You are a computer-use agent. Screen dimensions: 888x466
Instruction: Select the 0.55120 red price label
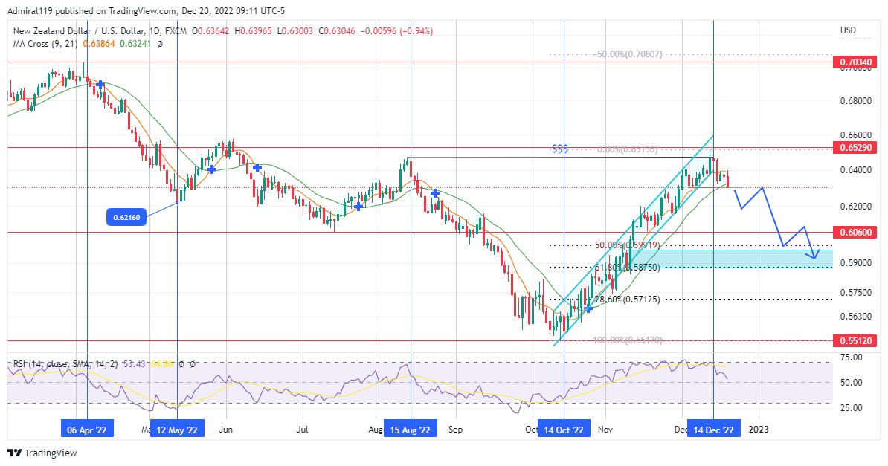click(856, 340)
